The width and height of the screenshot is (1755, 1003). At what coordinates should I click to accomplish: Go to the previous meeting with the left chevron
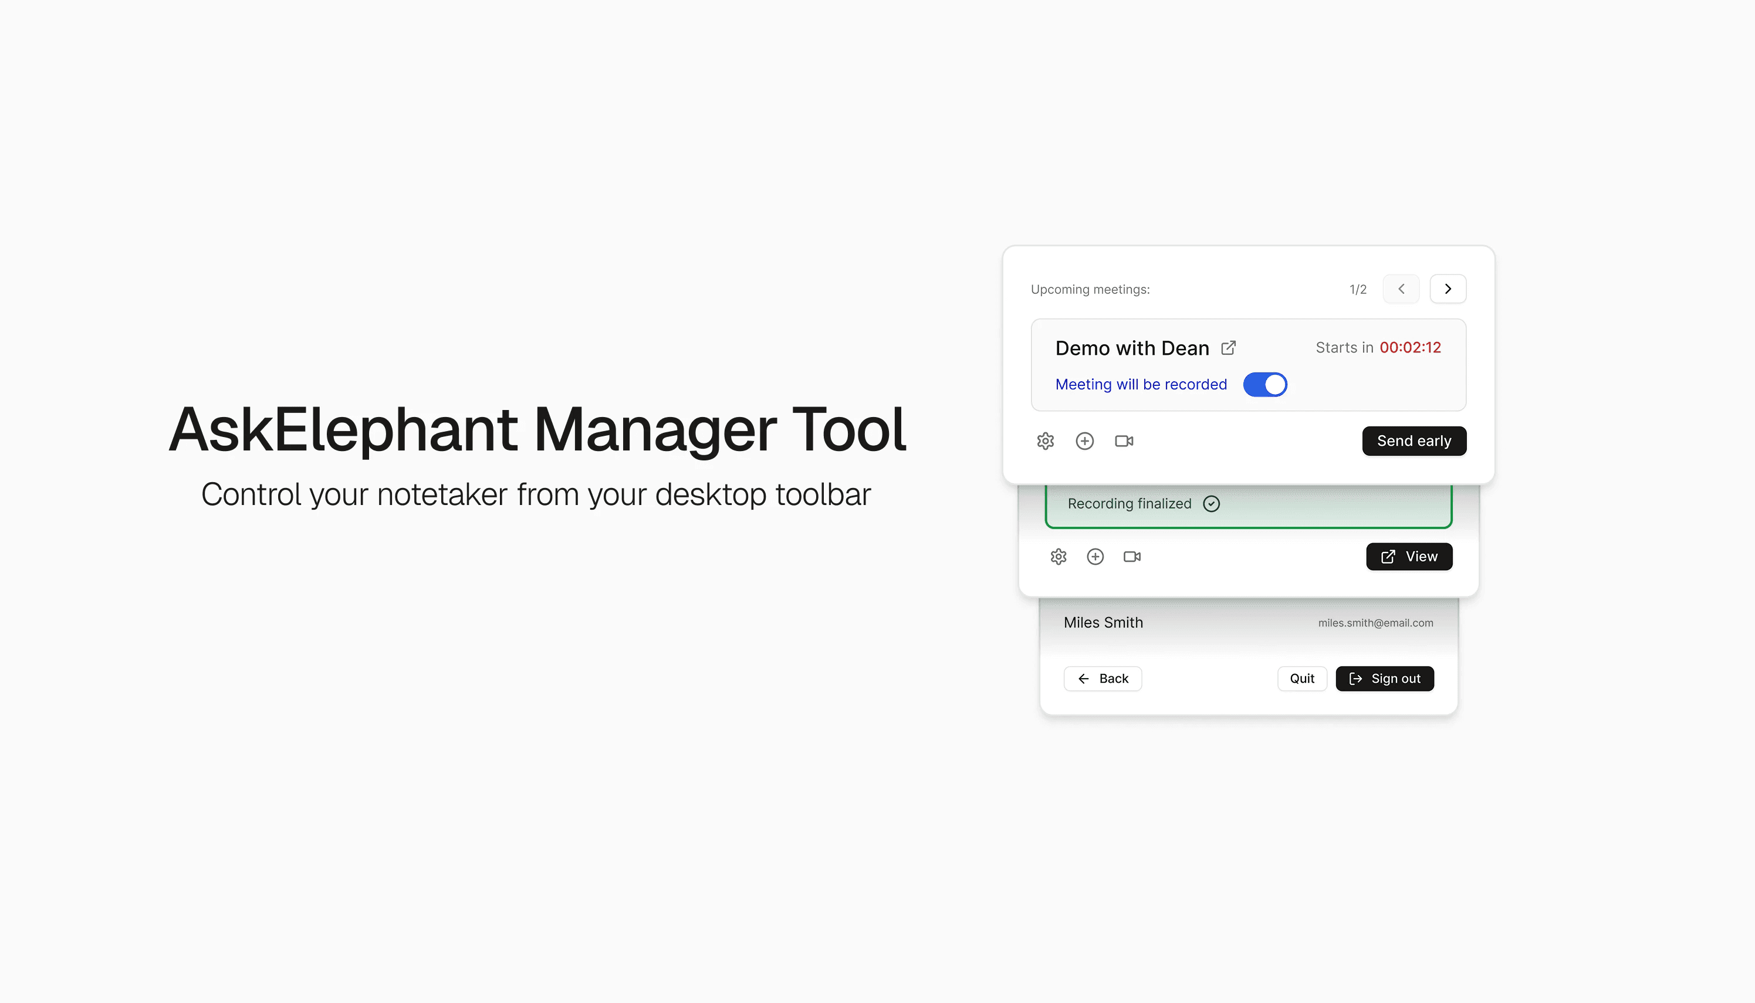pyautogui.click(x=1401, y=289)
